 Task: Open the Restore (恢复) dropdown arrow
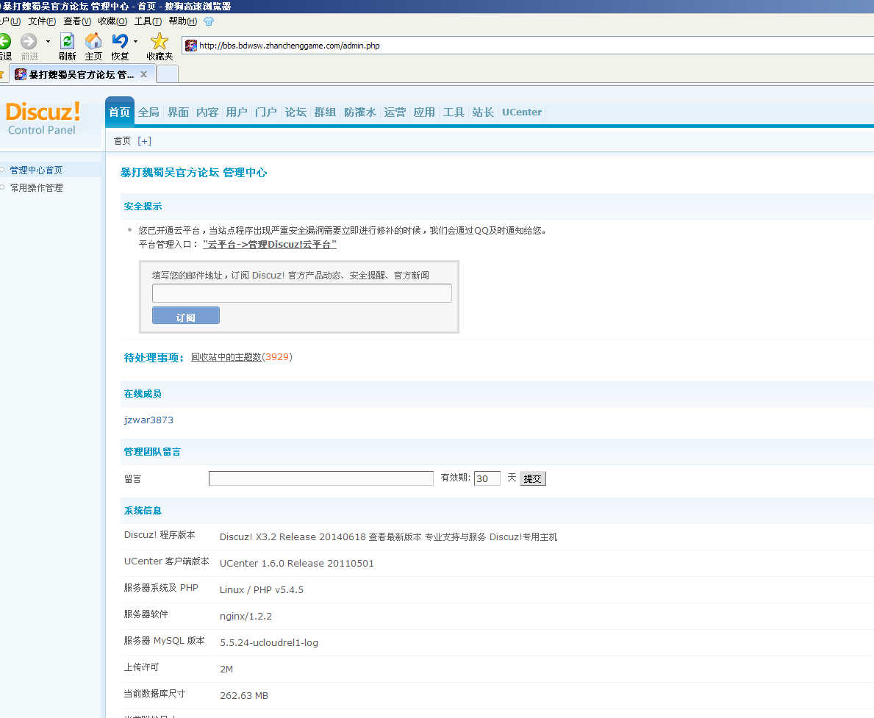135,42
